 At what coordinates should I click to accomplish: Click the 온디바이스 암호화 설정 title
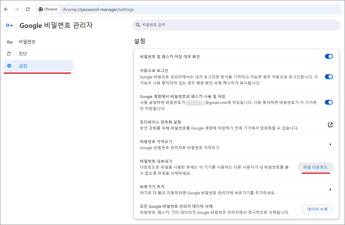pyautogui.click(x=160, y=122)
